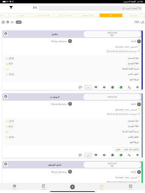This screenshot has height=193, width=145.
Task: Click the search by all input field
Action: click(x=90, y=8)
